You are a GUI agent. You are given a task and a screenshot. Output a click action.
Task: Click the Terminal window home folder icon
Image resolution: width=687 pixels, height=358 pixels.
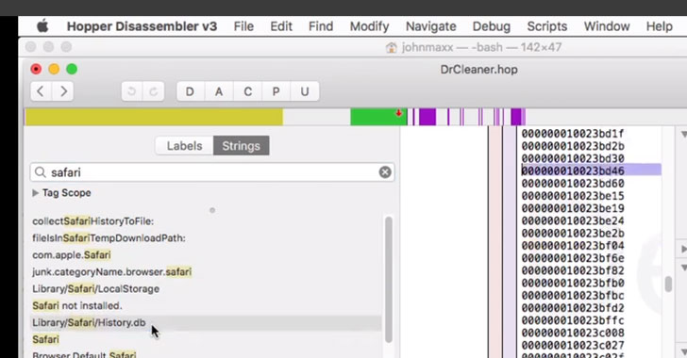[391, 47]
